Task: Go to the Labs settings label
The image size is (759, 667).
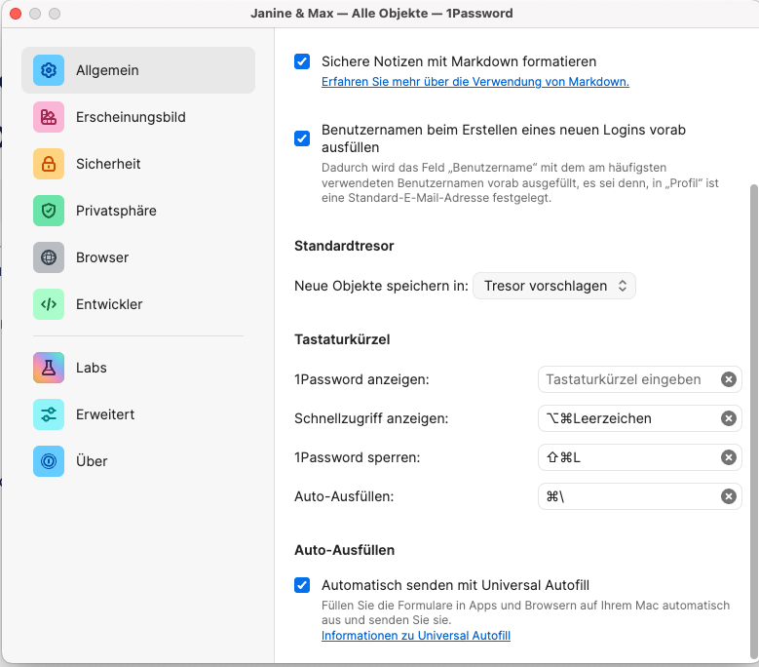Action: 92,368
